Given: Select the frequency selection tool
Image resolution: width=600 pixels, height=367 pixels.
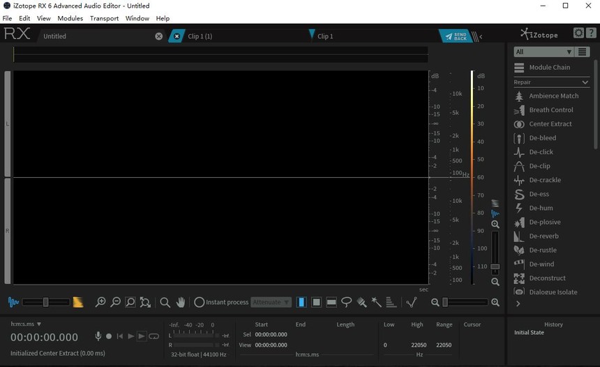Looking at the screenshot, I should [x=331, y=302].
